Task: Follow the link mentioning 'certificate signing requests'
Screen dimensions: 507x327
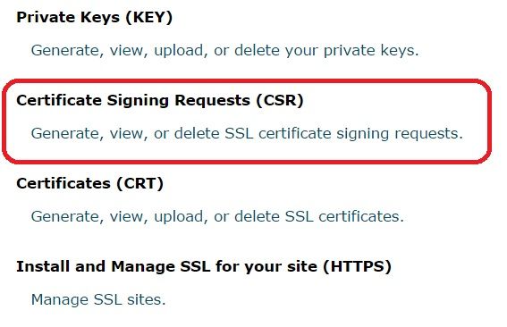Action: tap(247, 133)
